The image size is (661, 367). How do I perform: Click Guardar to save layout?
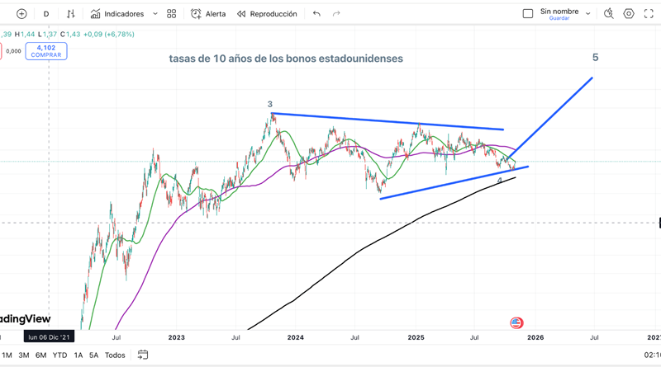[559, 18]
